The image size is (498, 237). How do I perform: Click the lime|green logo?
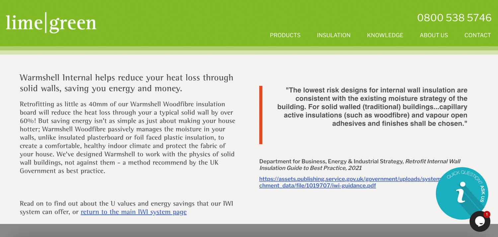click(x=51, y=23)
